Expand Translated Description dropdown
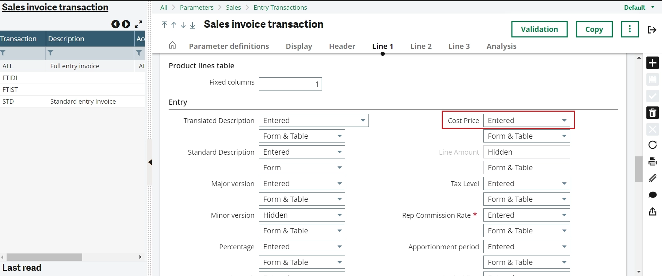The image size is (662, 276). 313,120
